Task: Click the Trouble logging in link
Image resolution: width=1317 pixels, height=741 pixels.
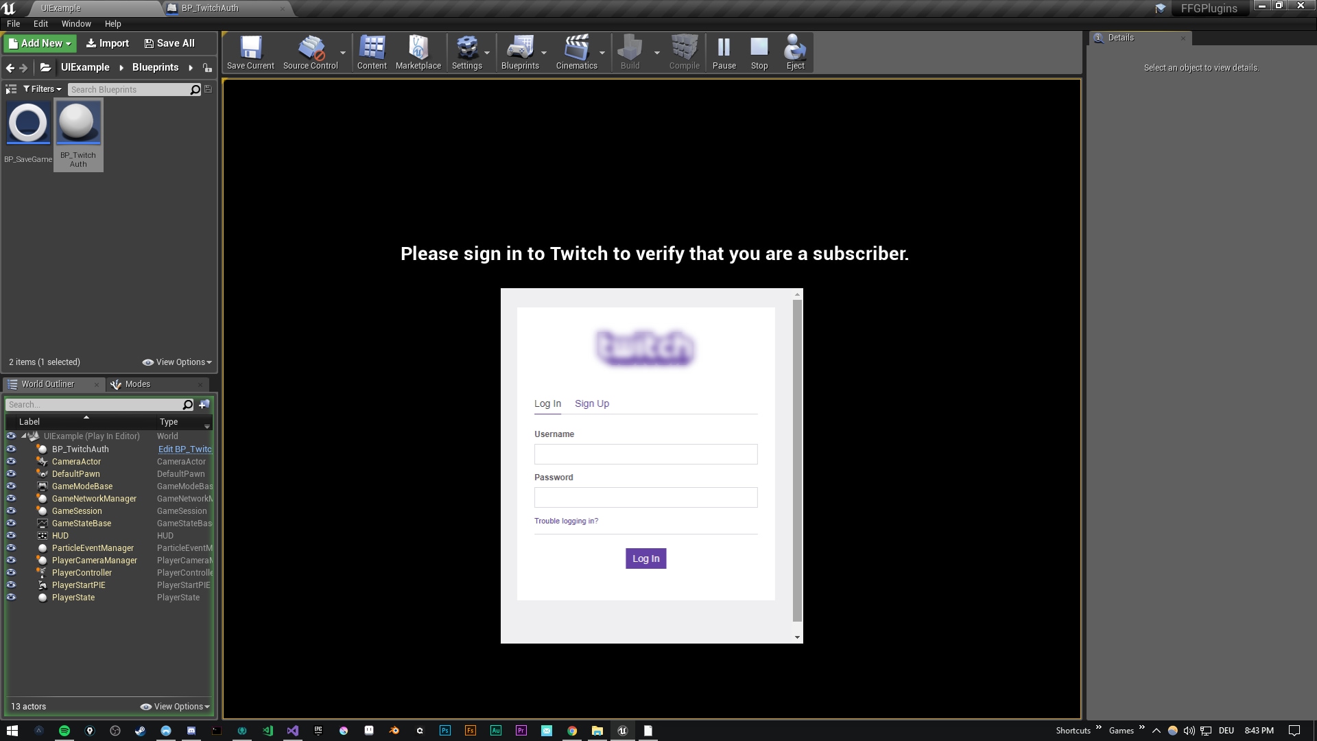Action: tap(566, 521)
